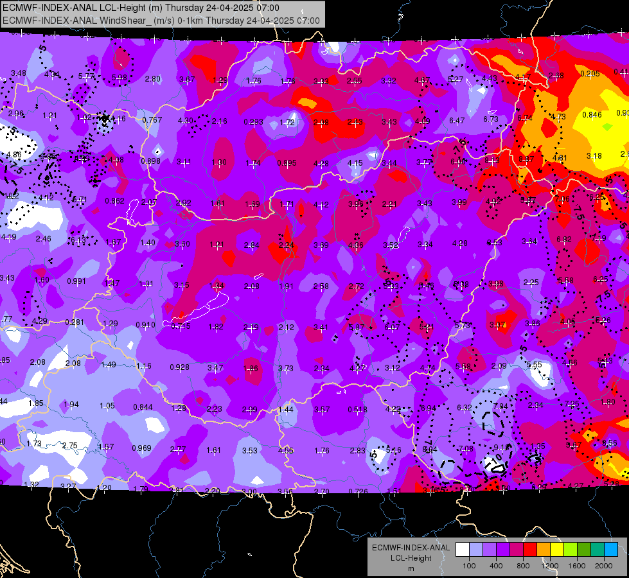
Task: Click the 0.281 wind shear value
Action: (x=75, y=322)
